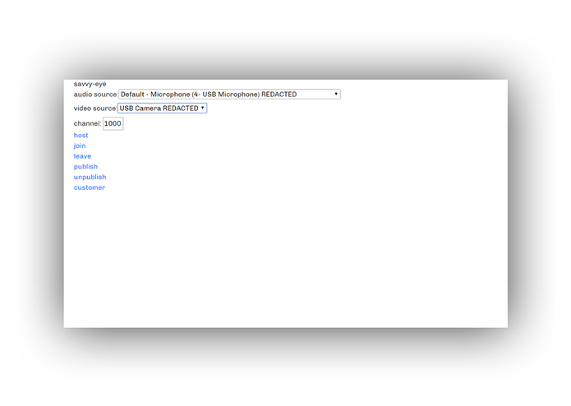Click the 'audio source:' label

pos(96,95)
